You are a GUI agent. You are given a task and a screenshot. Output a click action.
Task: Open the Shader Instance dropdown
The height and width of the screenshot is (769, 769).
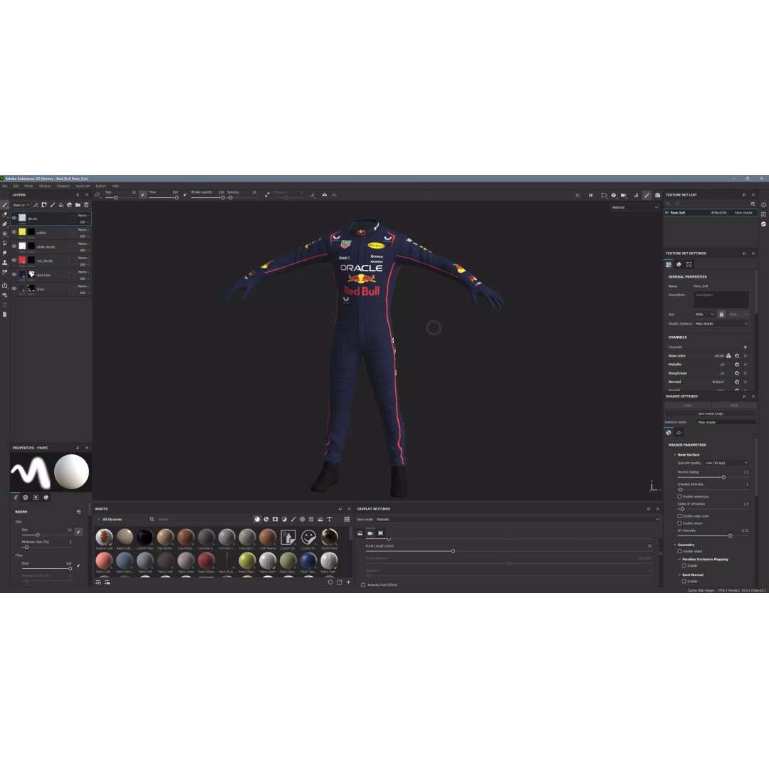click(721, 324)
